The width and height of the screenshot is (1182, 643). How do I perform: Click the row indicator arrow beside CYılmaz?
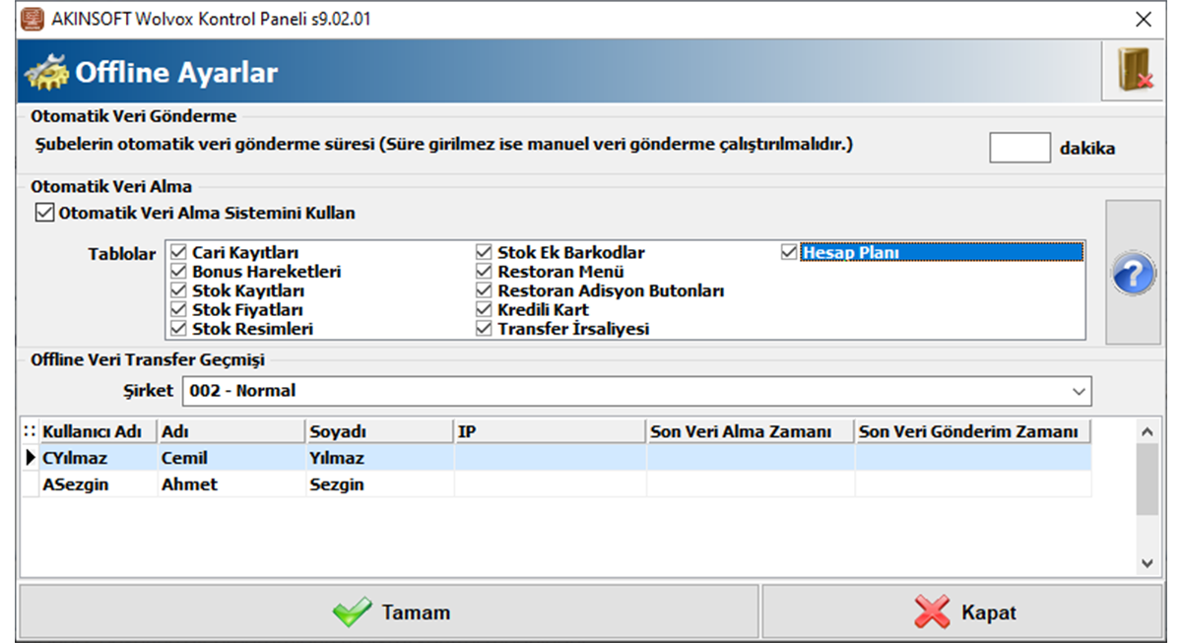(x=30, y=458)
